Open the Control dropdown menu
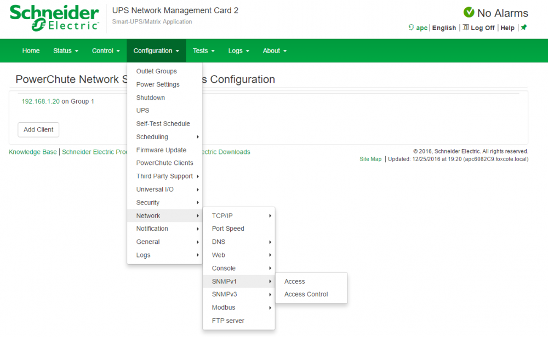Image resolution: width=548 pixels, height=337 pixels. coord(106,51)
